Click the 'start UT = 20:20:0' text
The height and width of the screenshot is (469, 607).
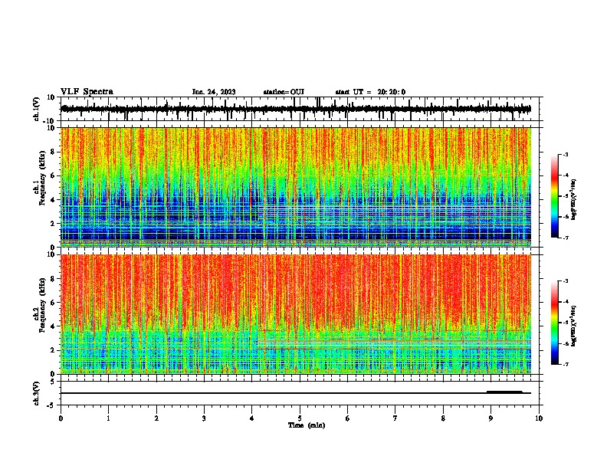[x=370, y=92]
